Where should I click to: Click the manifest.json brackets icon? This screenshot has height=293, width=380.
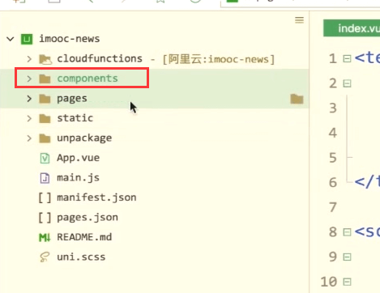pyautogui.click(x=45, y=197)
